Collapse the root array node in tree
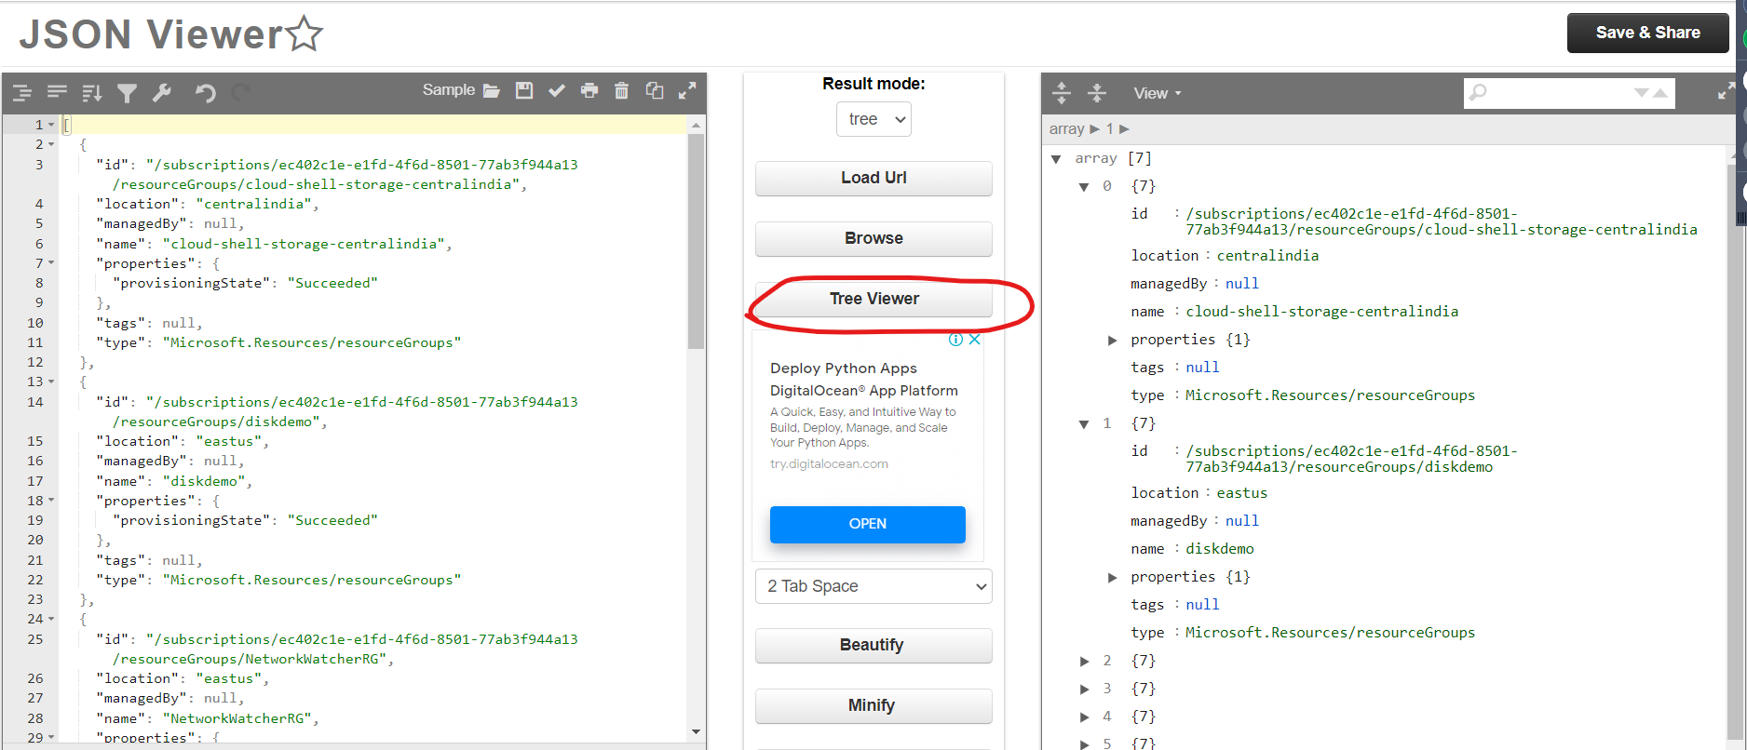Viewport: 1747px width, 750px height. point(1056,159)
